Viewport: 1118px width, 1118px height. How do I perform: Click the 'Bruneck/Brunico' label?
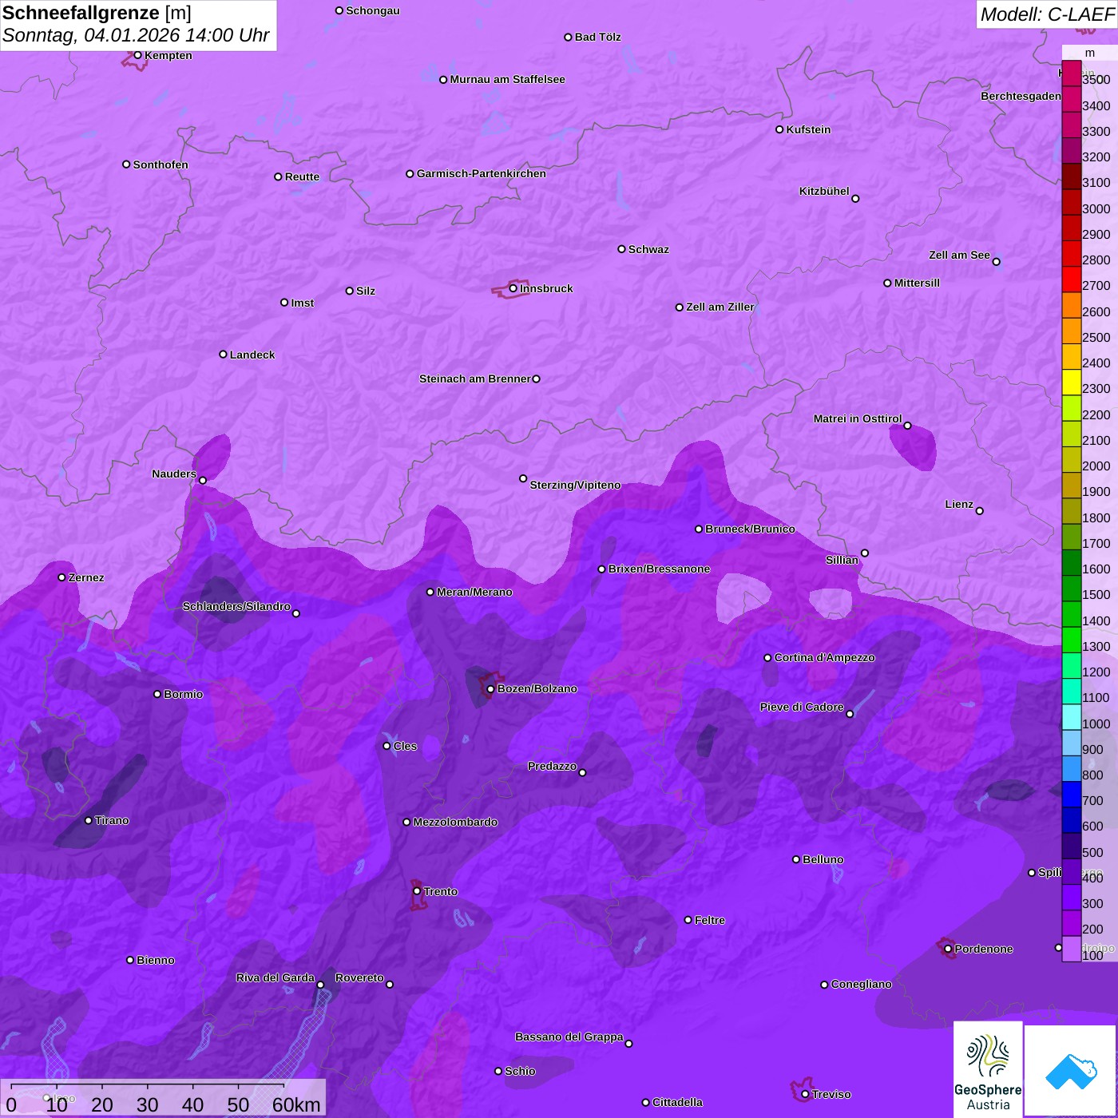coord(750,529)
